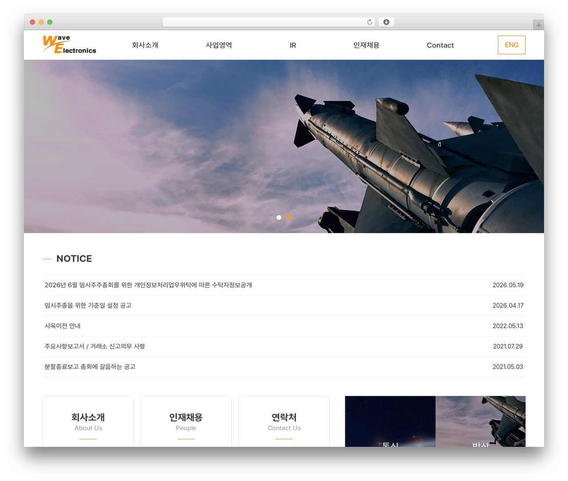Switch language with the ENG button
This screenshot has height=481, width=568.
[512, 45]
